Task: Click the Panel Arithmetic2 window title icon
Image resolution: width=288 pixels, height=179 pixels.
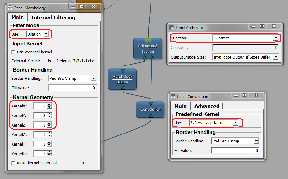Action: (x=171, y=28)
